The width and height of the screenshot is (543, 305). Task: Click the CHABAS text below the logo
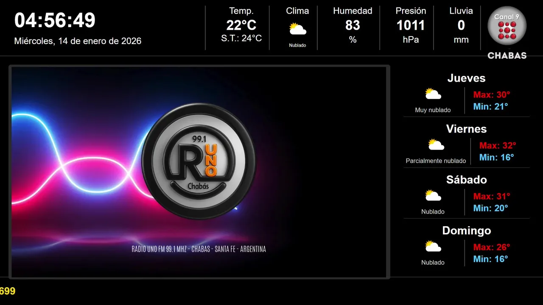507,55
